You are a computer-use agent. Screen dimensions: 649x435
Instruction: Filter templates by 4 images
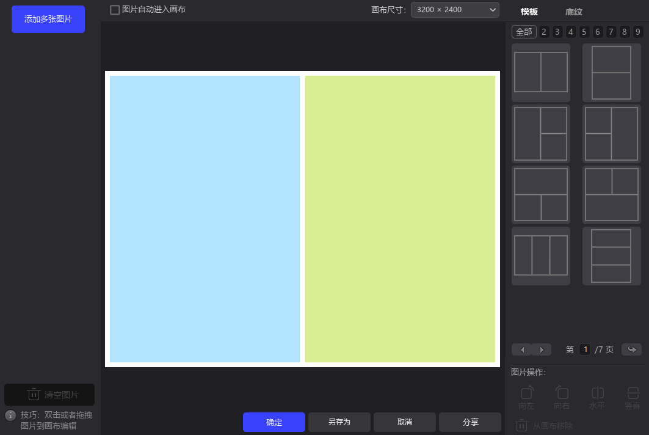[571, 32]
